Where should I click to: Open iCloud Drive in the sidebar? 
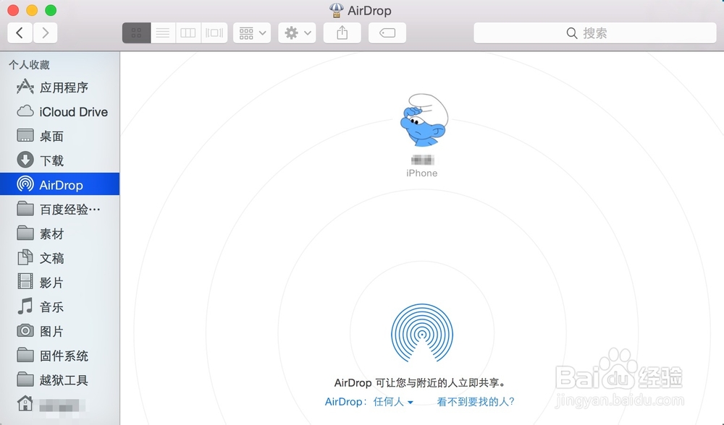click(x=59, y=111)
